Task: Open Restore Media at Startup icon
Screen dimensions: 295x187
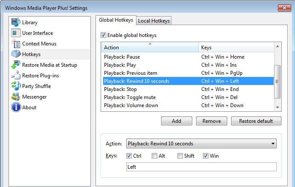Action: pos(16,65)
